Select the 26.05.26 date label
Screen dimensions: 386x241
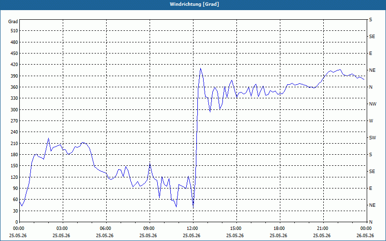click(365, 236)
